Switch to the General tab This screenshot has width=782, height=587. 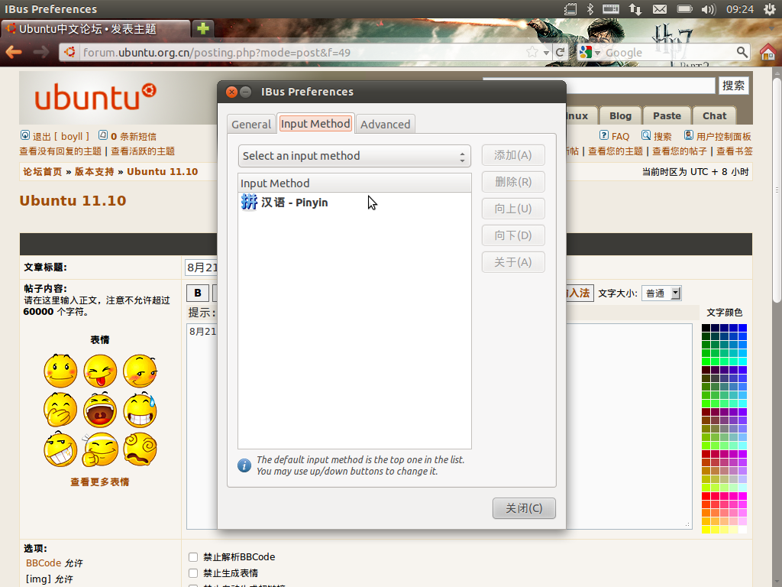tap(250, 125)
